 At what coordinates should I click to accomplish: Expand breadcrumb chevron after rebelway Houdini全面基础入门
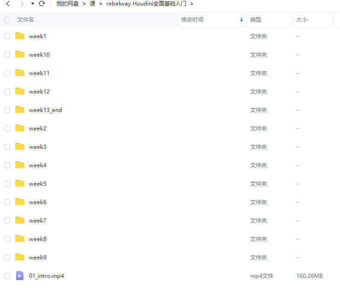pos(191,4)
